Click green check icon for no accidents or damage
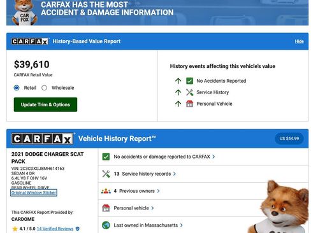The image size is (311, 233). (106, 157)
